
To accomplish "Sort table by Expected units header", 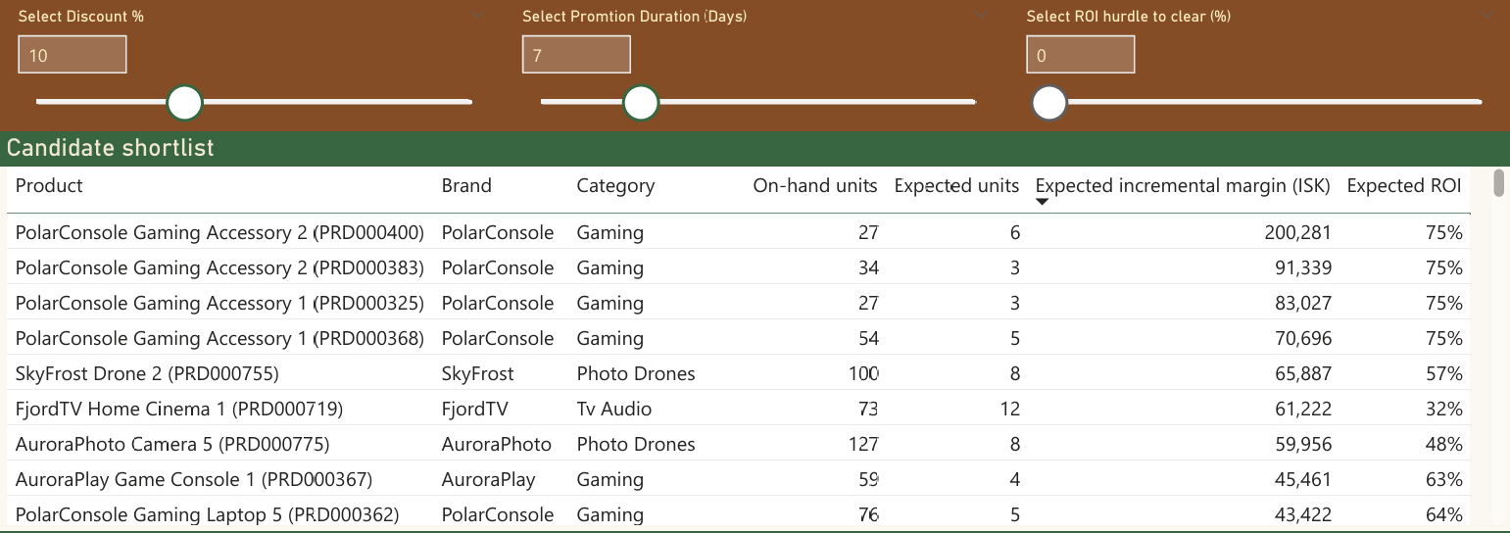I will [x=956, y=186].
